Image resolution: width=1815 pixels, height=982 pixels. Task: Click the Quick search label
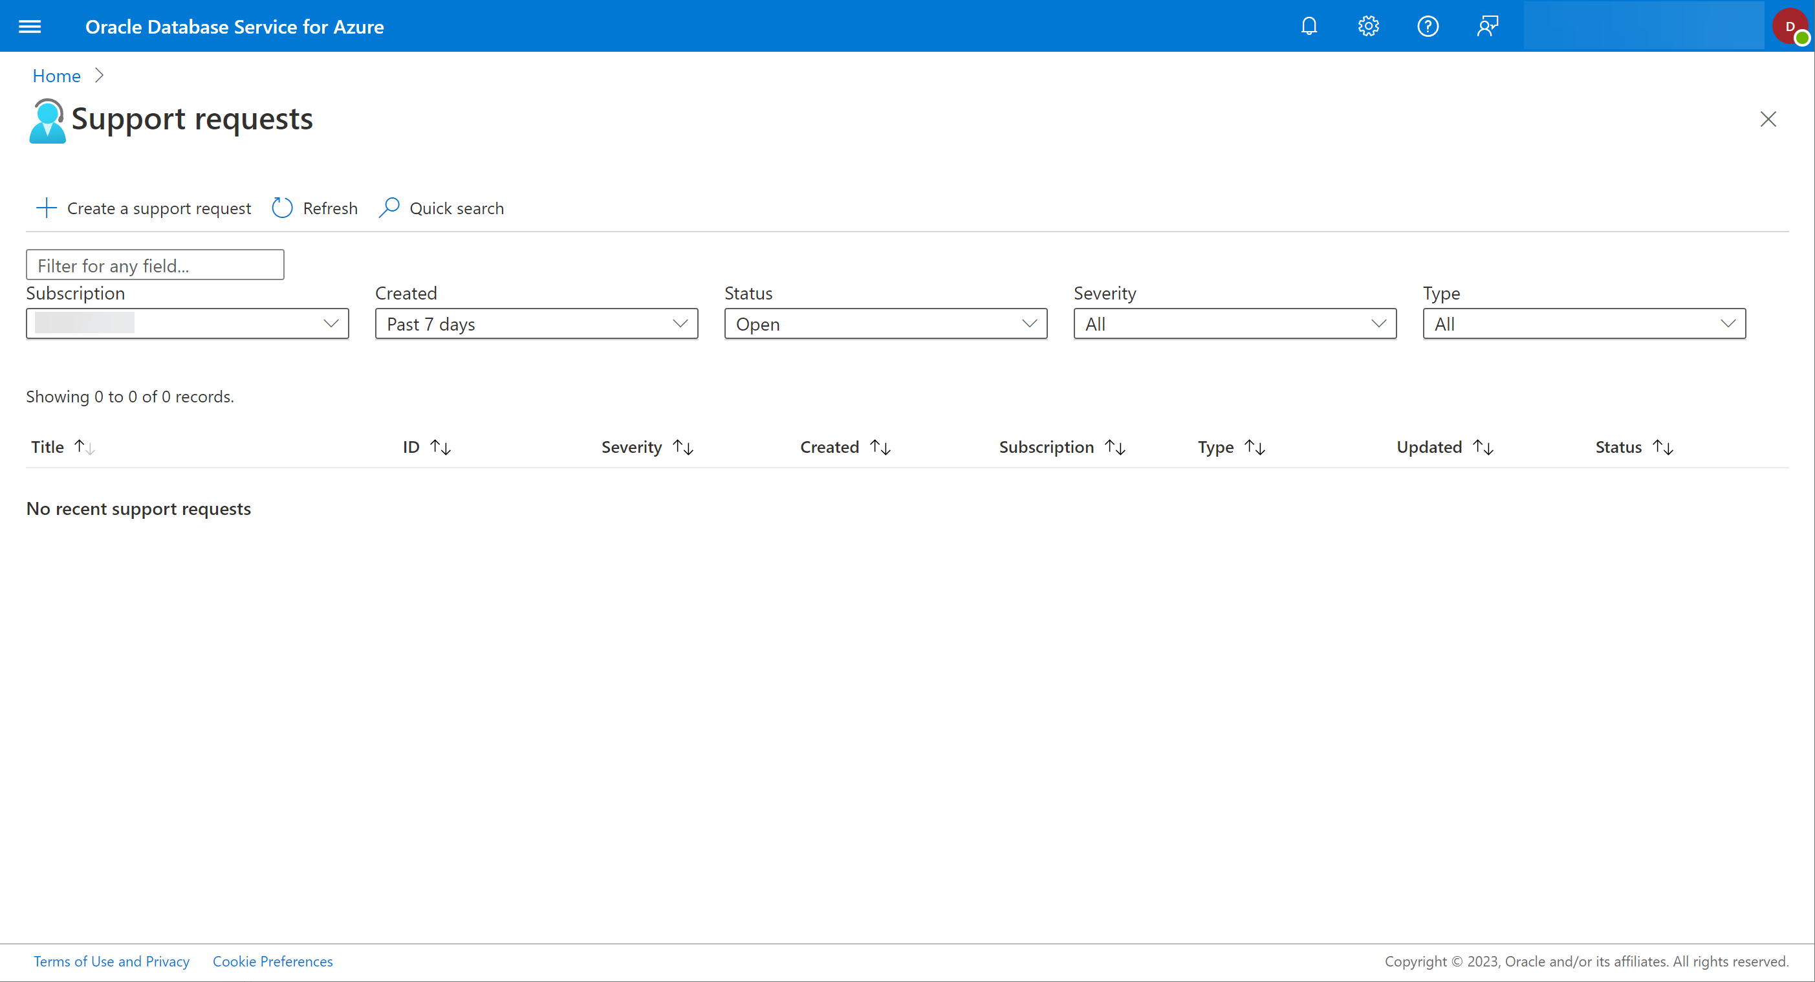(457, 208)
